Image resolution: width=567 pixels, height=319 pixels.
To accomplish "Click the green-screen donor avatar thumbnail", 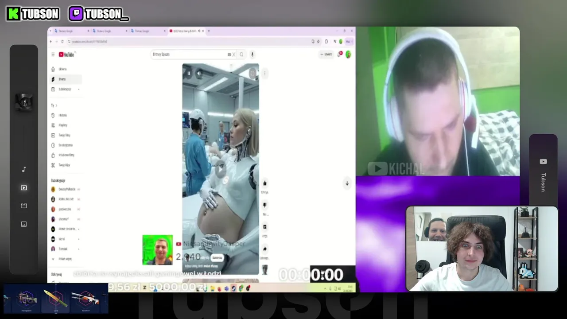I will point(157,250).
